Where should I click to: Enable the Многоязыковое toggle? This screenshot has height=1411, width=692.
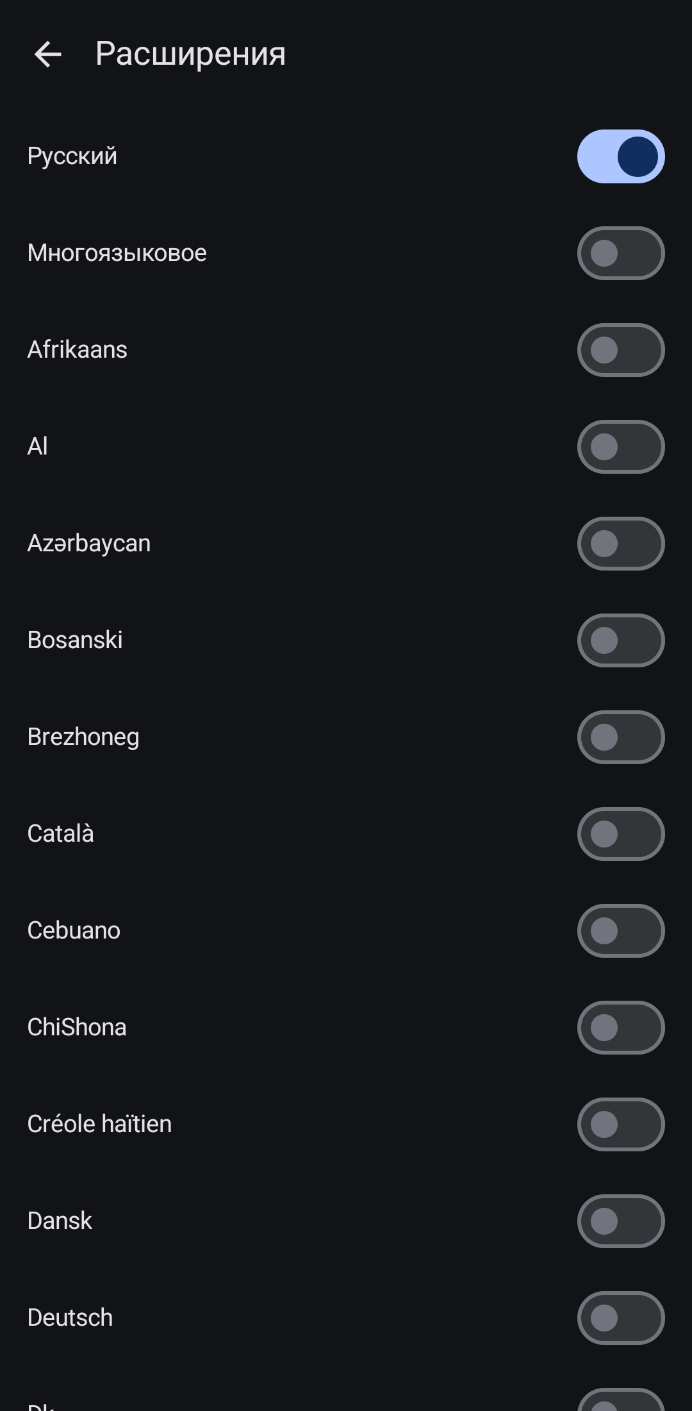coord(620,253)
